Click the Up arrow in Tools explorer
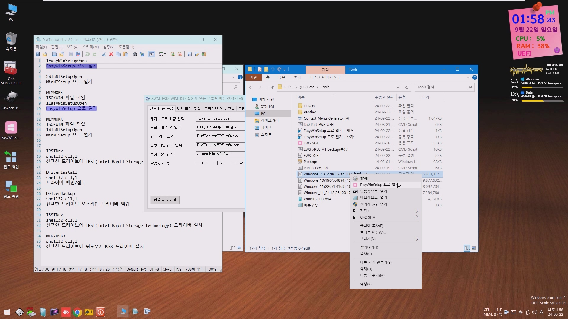 tap(273, 87)
